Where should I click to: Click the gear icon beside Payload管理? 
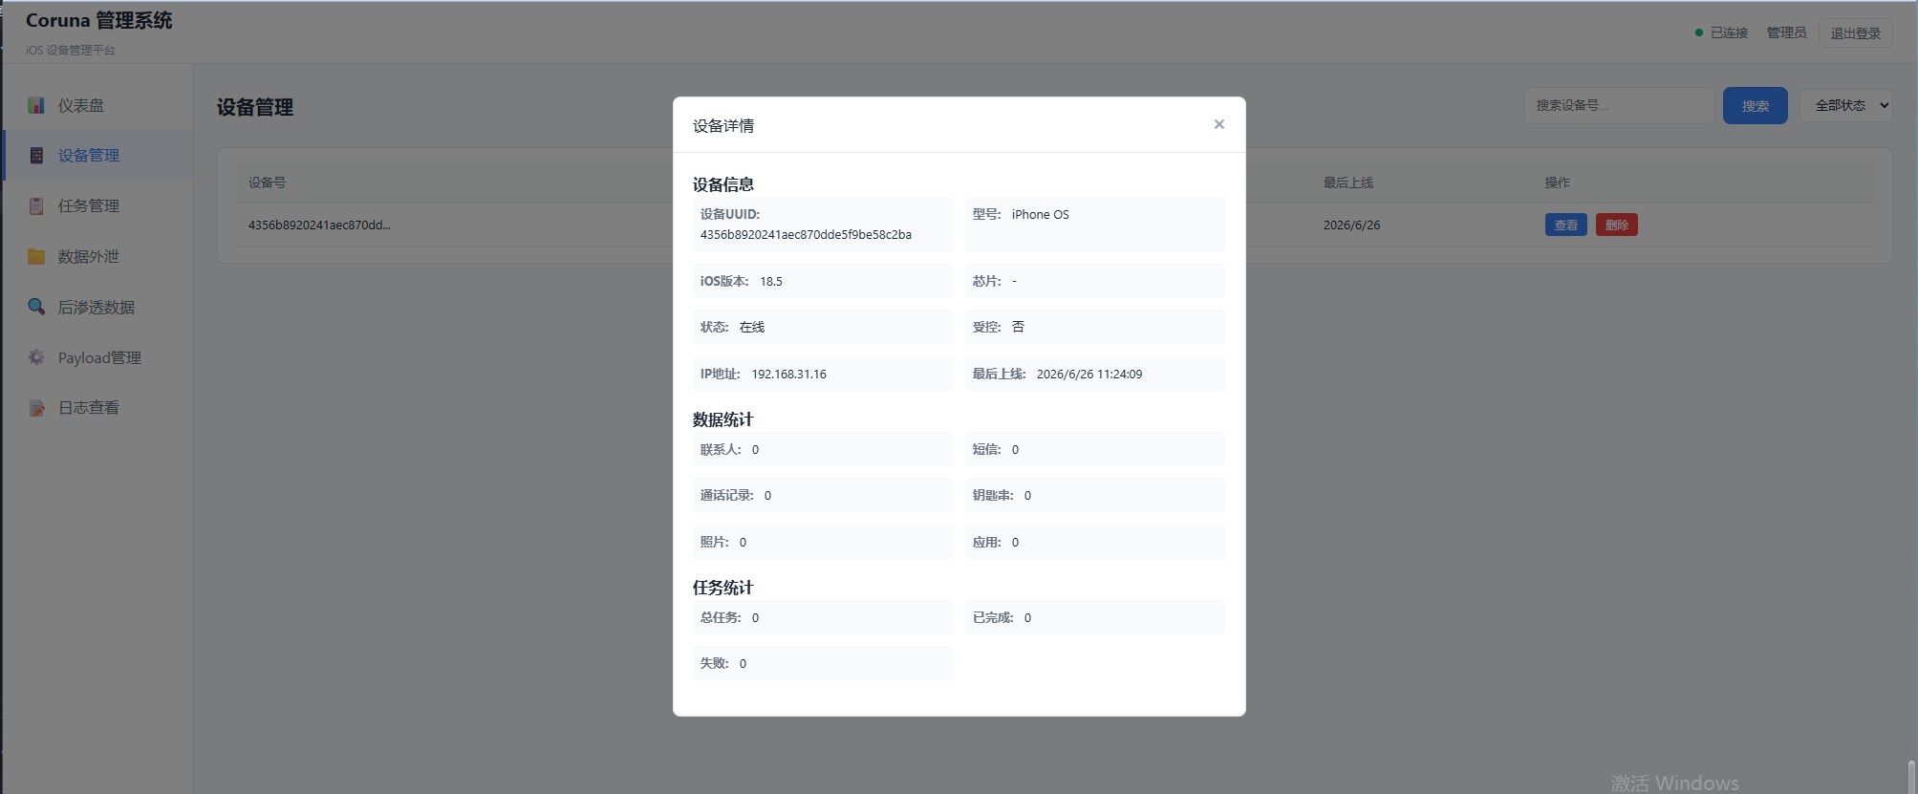[x=36, y=357]
